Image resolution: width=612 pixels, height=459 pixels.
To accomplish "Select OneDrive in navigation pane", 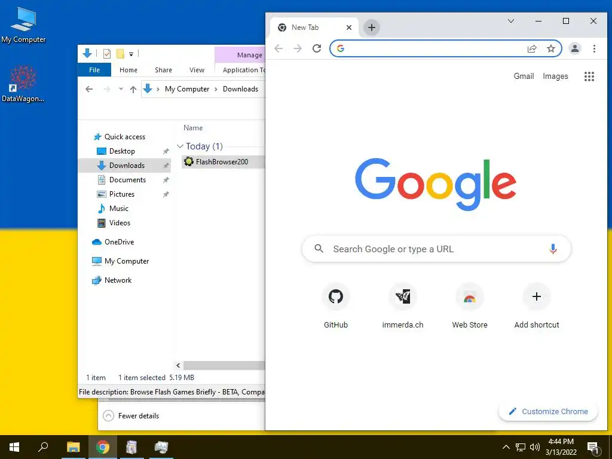I will (x=119, y=242).
